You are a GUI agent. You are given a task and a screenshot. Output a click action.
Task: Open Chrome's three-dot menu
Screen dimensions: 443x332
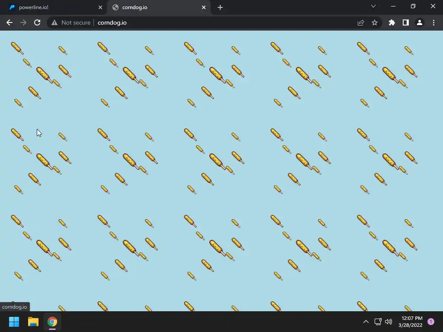pos(433,22)
